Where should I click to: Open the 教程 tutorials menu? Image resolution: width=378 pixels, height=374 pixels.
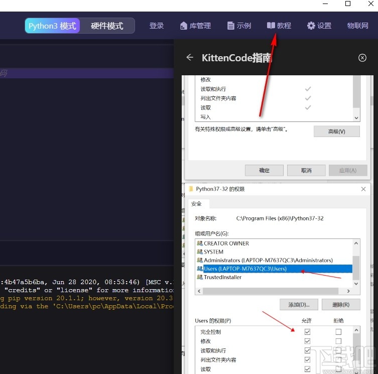pyautogui.click(x=279, y=26)
